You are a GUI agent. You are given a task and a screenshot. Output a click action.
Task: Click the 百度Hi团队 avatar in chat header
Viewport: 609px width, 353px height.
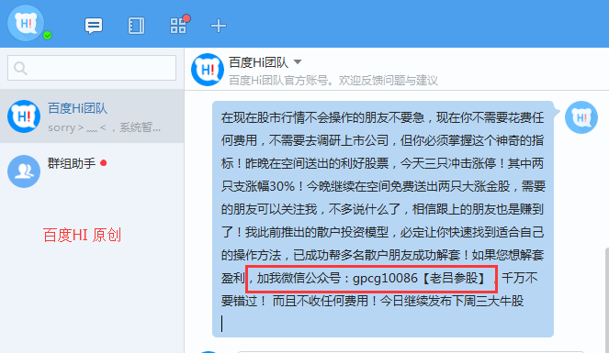pyautogui.click(x=208, y=70)
